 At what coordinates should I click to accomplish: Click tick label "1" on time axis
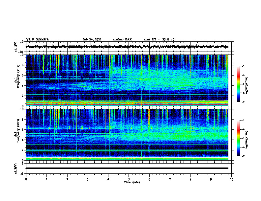point(46,179)
